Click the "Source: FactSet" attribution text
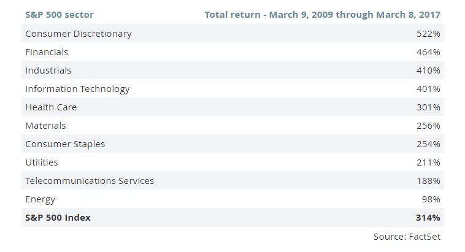This screenshot has height=252, width=465. click(407, 236)
